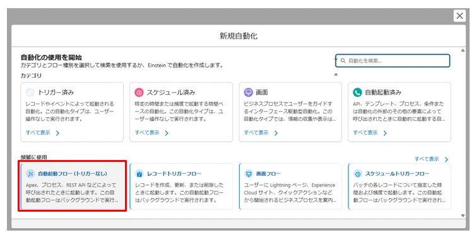Viewport: 474px width, 235px height.
Task: Click the レコードトリガーフロー icon
Action: 139,174
